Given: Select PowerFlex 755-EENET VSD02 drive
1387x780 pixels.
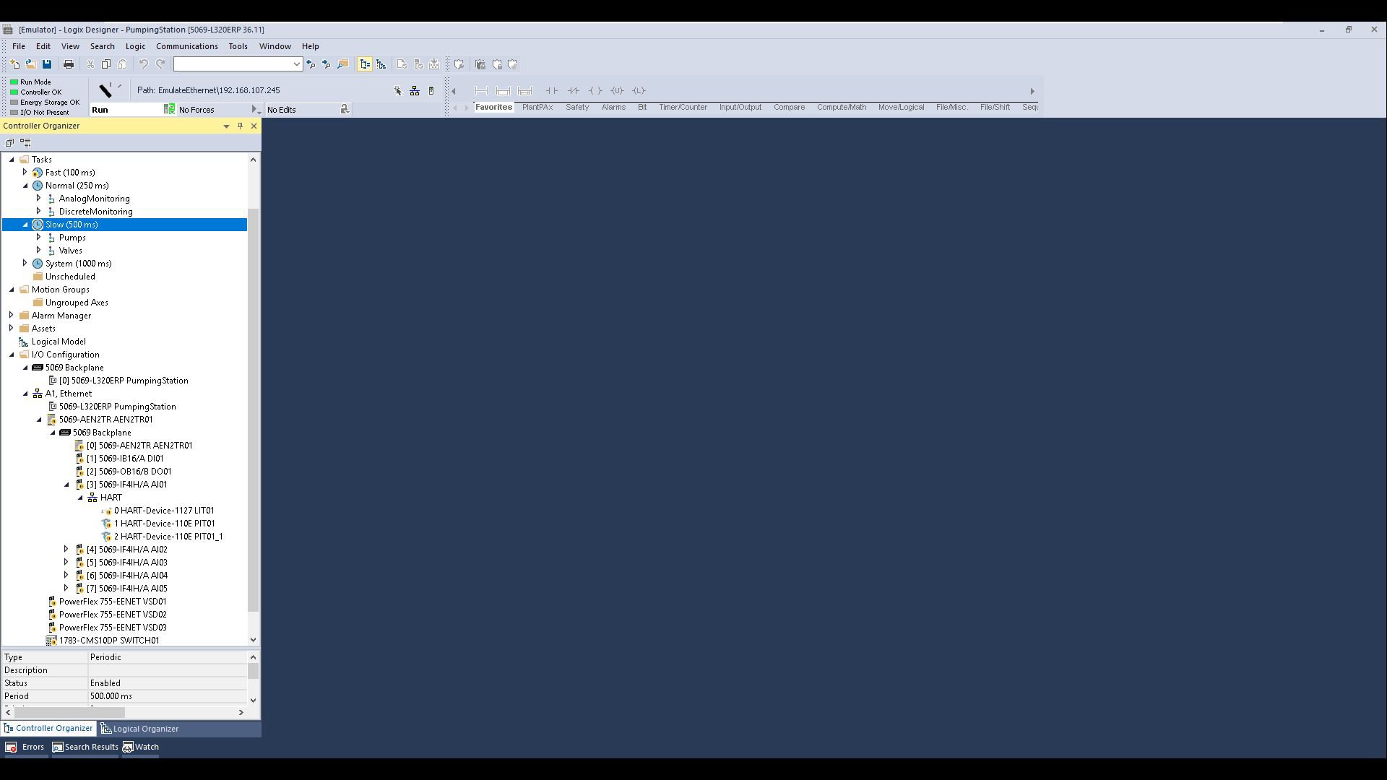Looking at the screenshot, I should (x=113, y=615).
